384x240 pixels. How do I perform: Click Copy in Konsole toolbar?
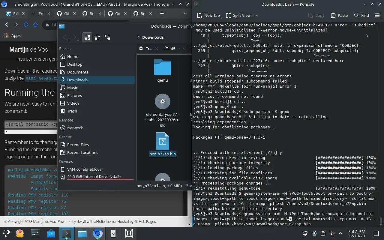pyautogui.click(x=316, y=15)
